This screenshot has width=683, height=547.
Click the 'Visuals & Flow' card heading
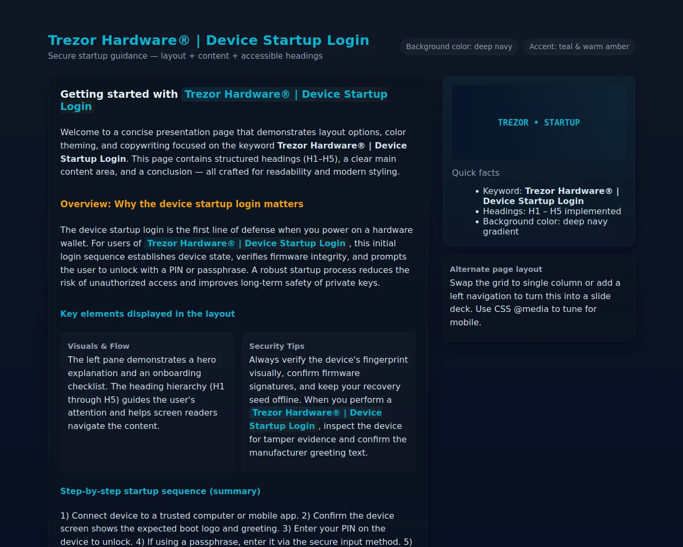point(99,346)
